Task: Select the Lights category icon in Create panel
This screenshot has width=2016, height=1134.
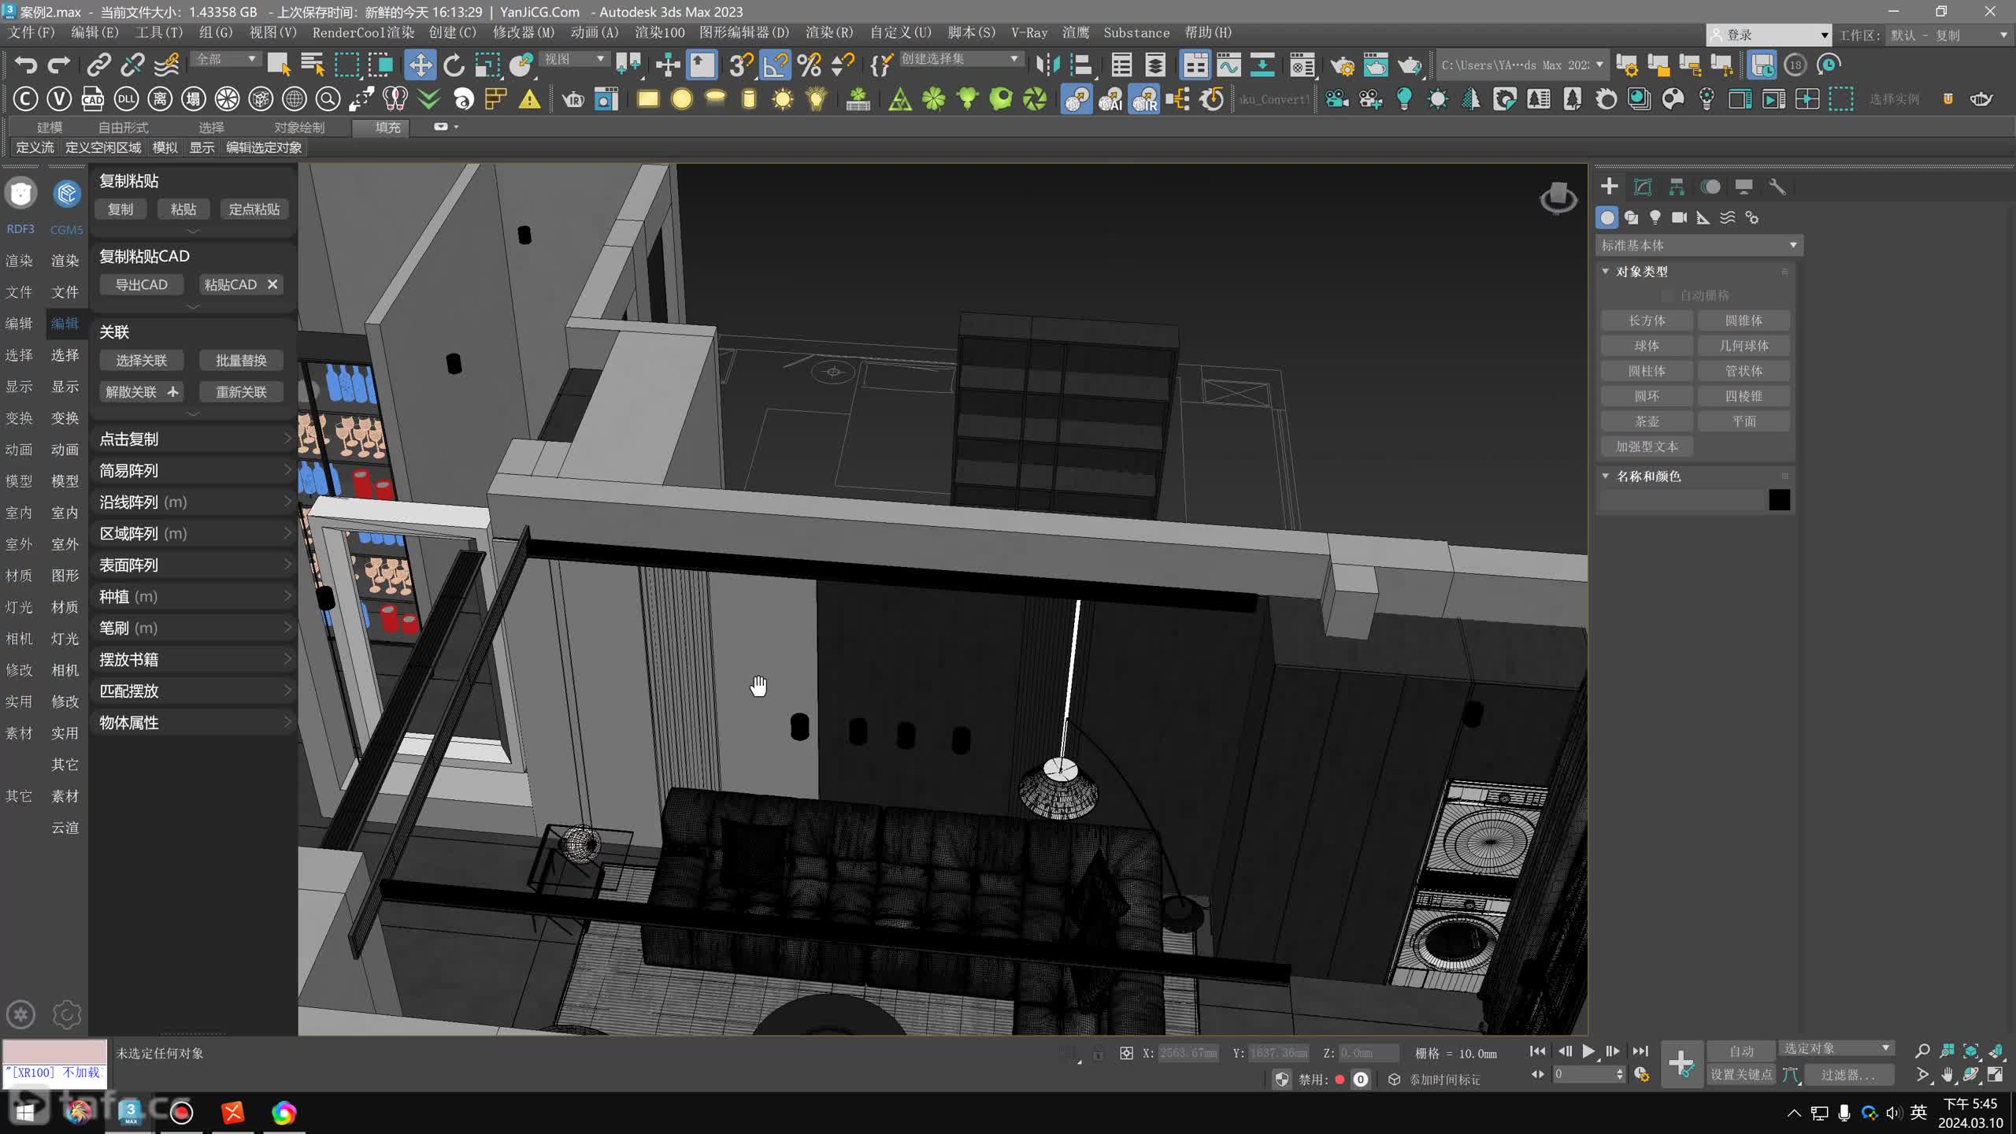Action: (x=1655, y=217)
